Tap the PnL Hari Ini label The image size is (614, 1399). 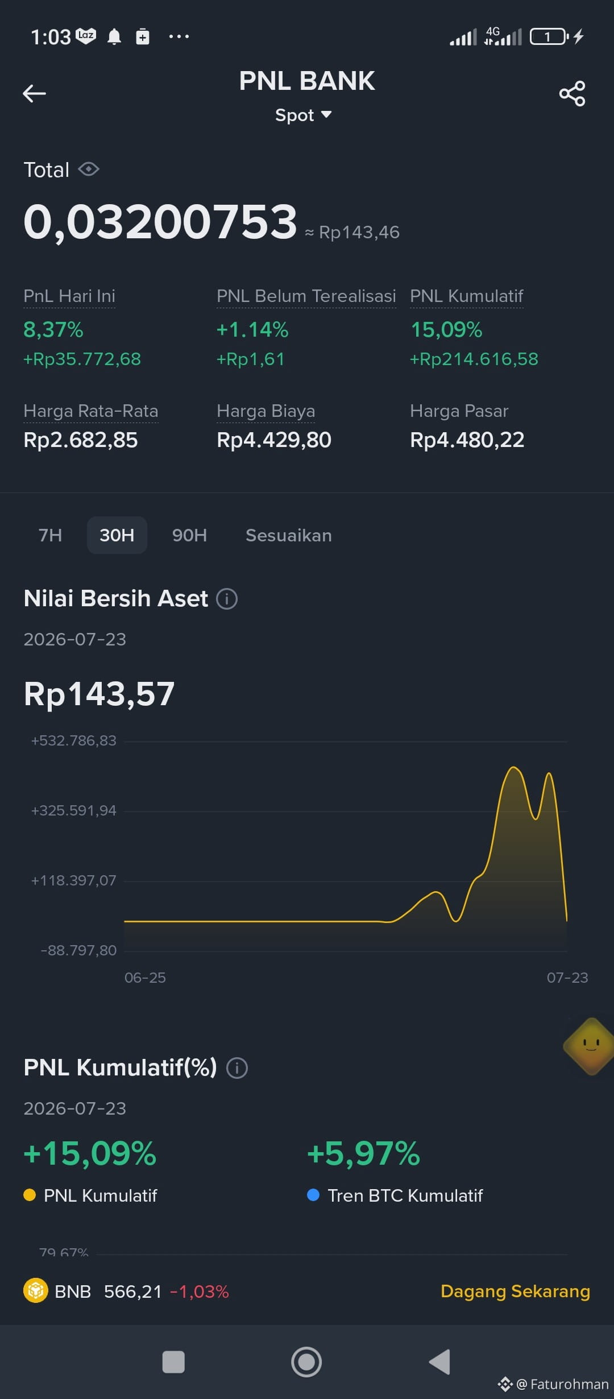69,296
